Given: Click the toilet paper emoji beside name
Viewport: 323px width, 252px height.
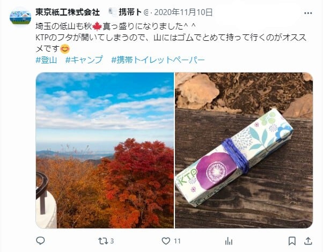Looking at the screenshot, I should click(x=113, y=12).
